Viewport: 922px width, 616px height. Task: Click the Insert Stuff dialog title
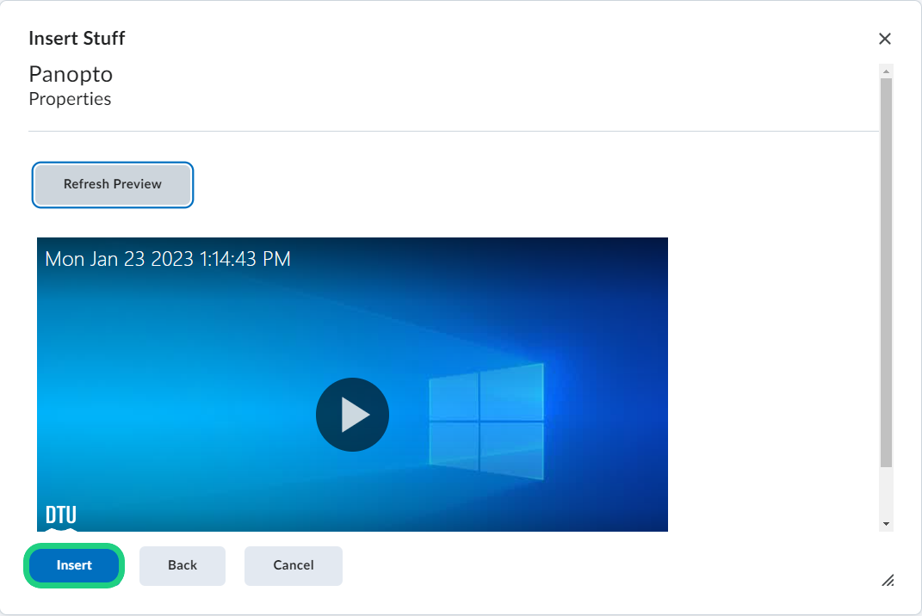pyautogui.click(x=77, y=39)
